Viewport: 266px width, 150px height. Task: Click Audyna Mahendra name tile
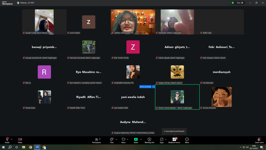[x=133, y=122]
